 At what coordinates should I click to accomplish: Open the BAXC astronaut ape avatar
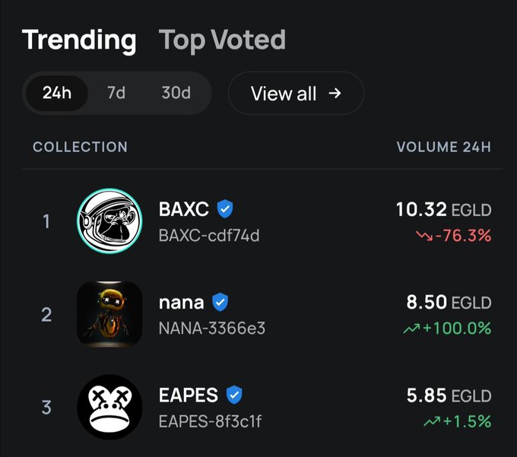click(109, 221)
